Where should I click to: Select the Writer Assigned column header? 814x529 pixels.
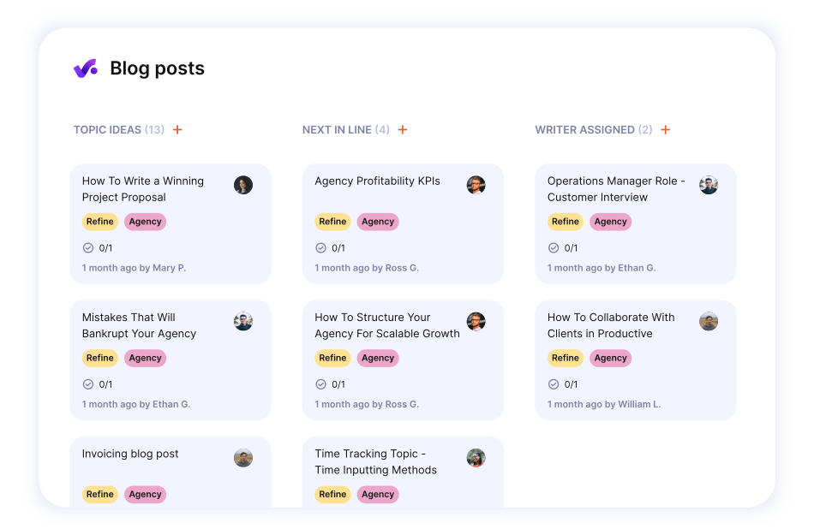pyautogui.click(x=584, y=129)
